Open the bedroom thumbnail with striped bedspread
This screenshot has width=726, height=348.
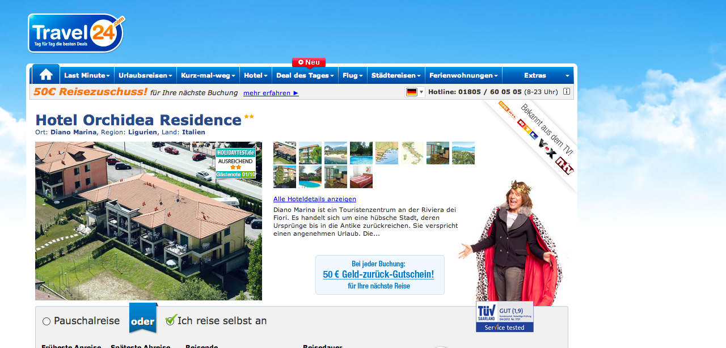(x=361, y=177)
